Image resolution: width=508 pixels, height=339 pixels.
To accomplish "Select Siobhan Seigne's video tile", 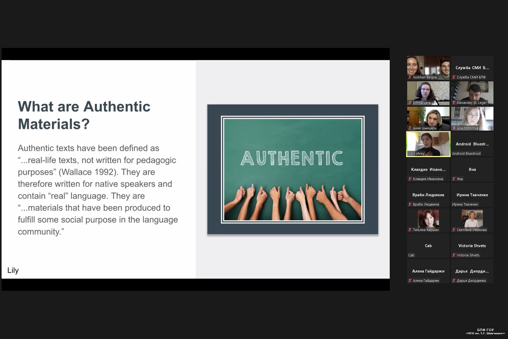I will point(428,68).
